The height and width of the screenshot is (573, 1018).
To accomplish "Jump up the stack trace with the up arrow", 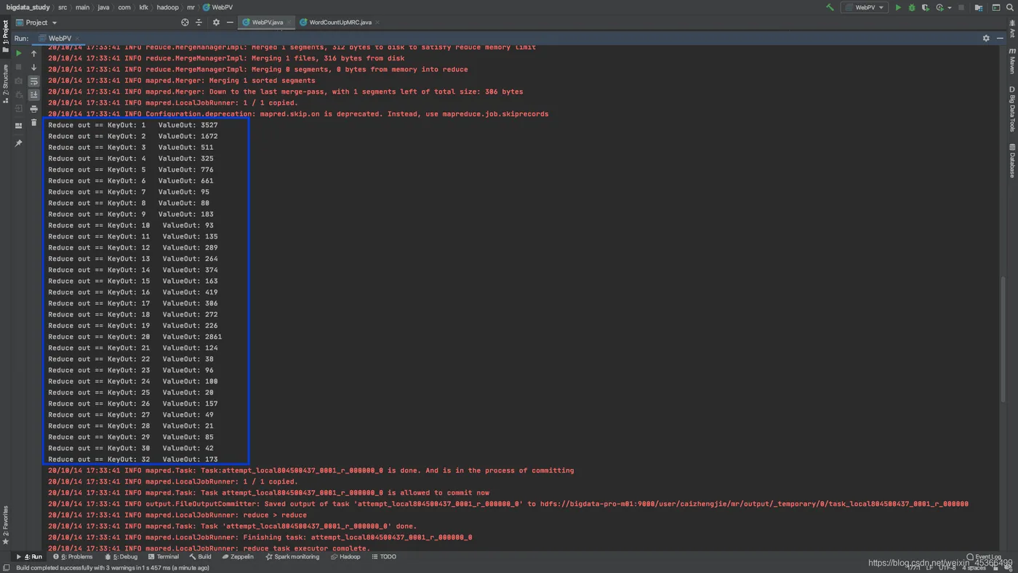I will click(33, 53).
